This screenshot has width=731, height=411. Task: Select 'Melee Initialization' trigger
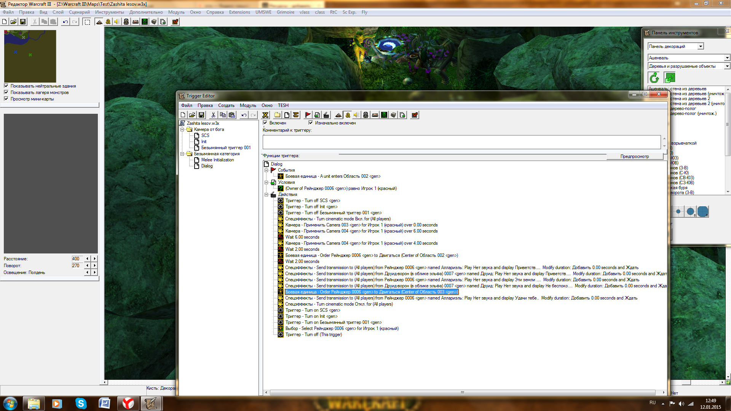pos(217,160)
